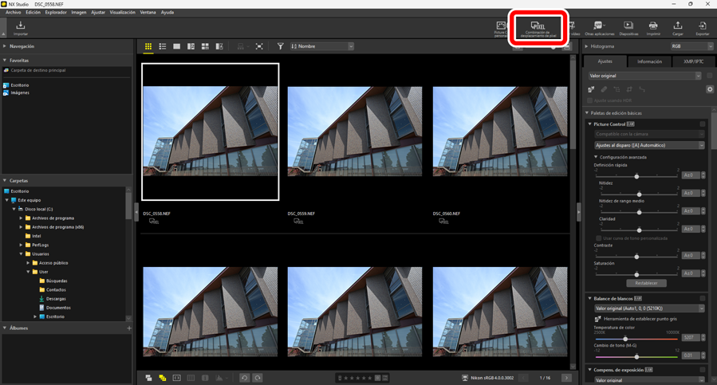Click the Saturación slider handle

[636, 274]
